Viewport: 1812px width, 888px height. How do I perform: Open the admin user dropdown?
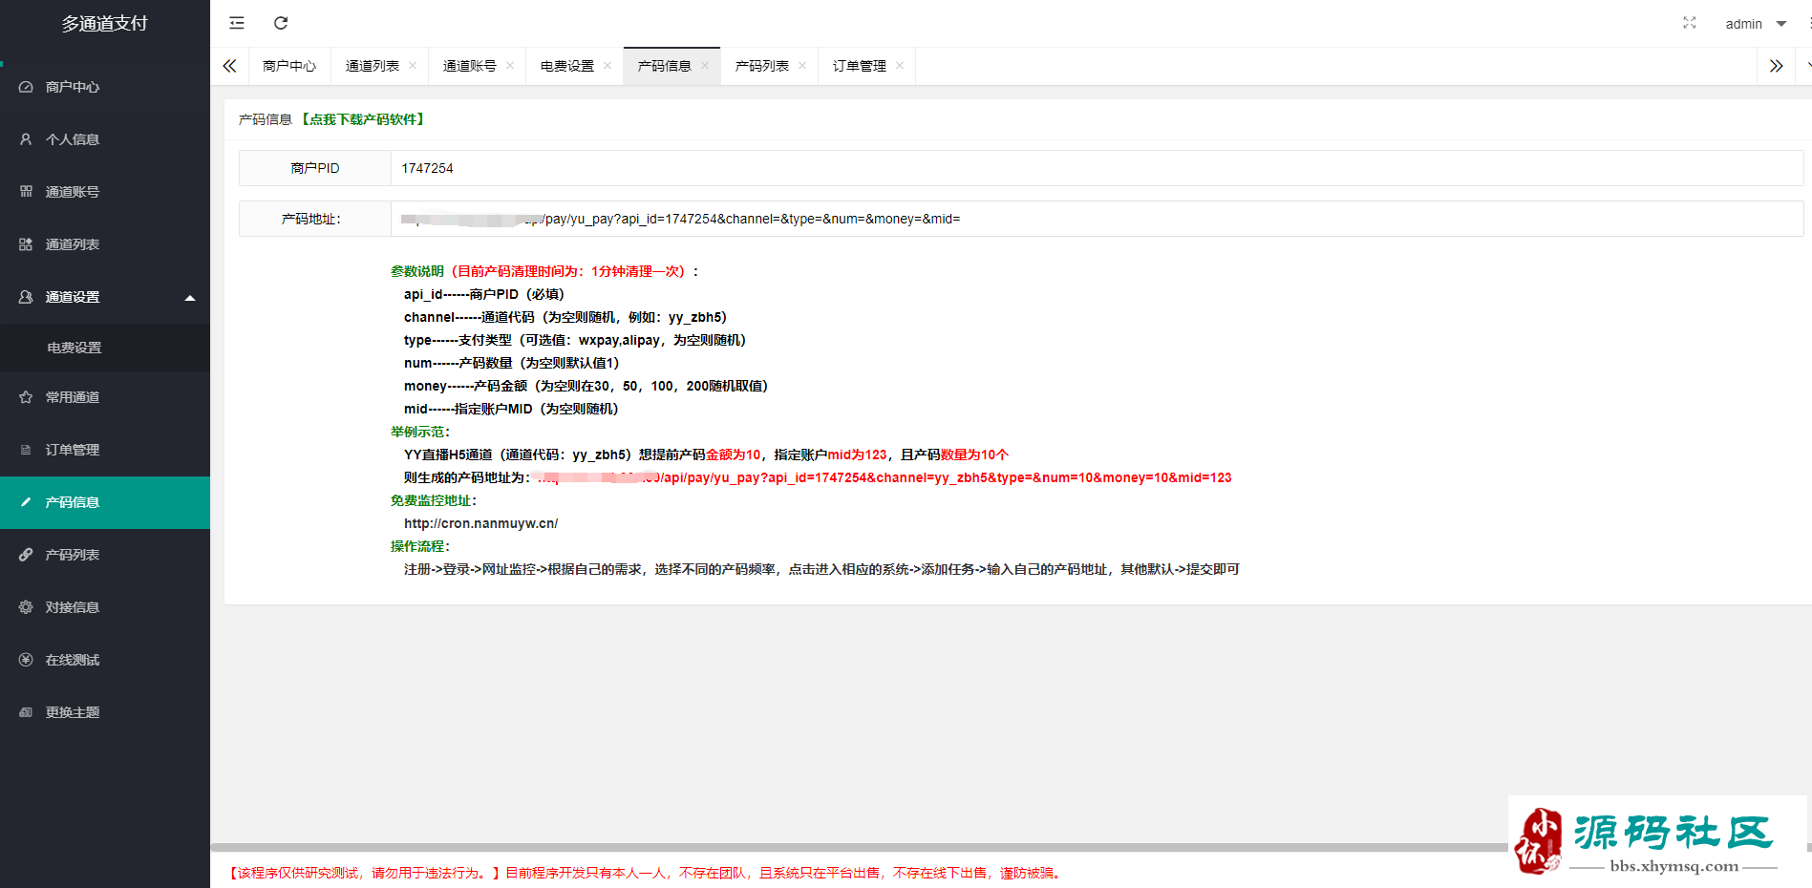pyautogui.click(x=1755, y=24)
